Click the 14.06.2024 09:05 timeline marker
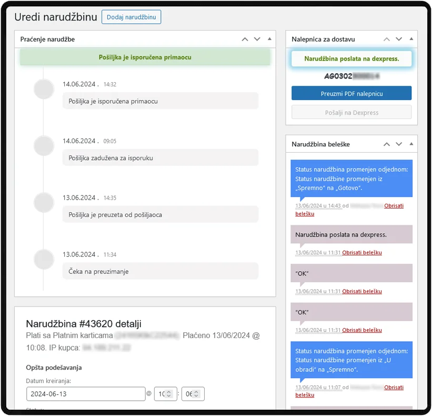This screenshot has width=432, height=416. [44, 146]
